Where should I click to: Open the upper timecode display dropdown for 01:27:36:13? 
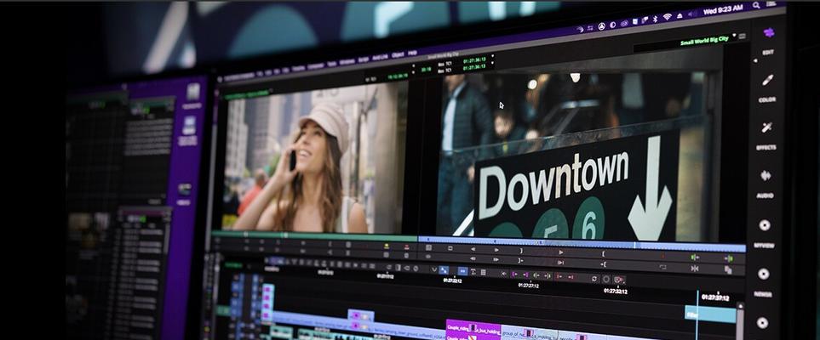coord(492,57)
